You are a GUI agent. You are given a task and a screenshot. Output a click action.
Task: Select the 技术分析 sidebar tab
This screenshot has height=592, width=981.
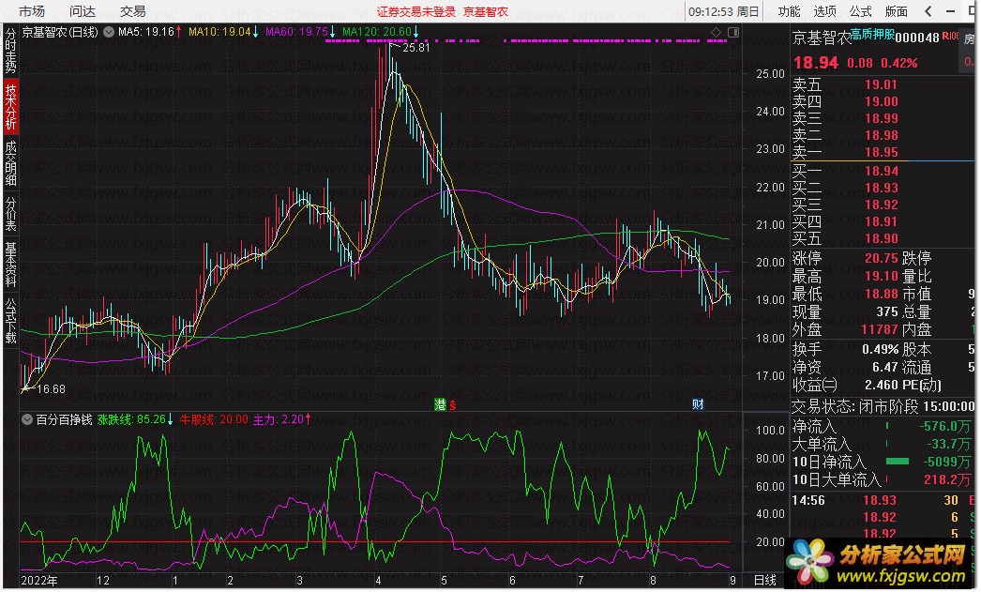pyautogui.click(x=10, y=106)
